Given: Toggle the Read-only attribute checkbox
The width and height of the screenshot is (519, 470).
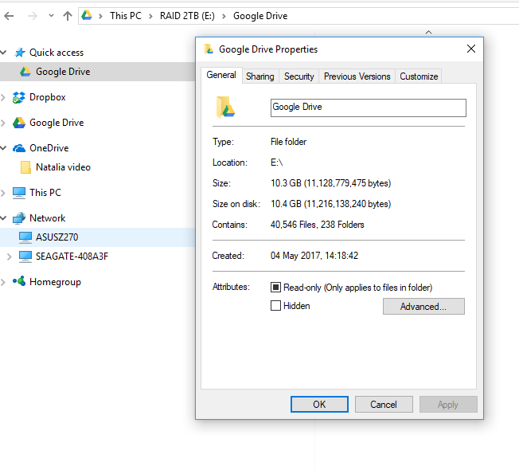Looking at the screenshot, I should click(x=275, y=287).
